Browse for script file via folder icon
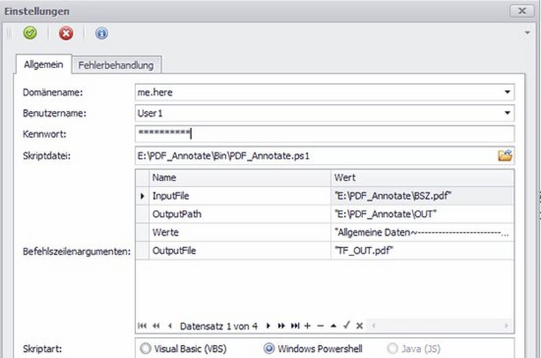 point(504,156)
